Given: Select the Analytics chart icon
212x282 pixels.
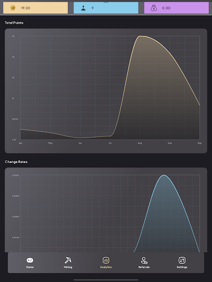Looking at the screenshot, I should point(106,260).
